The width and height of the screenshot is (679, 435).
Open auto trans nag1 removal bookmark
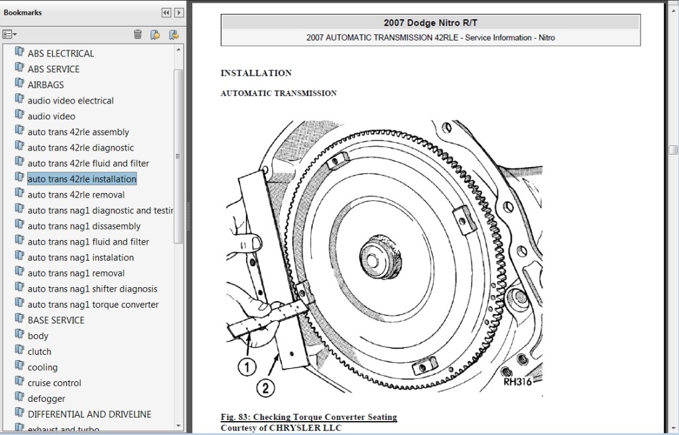tap(76, 273)
